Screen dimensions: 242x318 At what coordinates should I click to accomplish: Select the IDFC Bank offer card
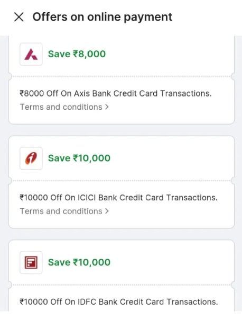click(x=122, y=276)
